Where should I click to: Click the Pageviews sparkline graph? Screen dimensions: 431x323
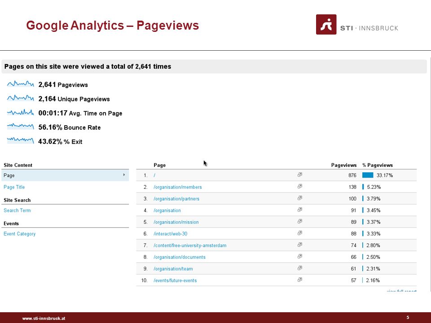(21, 84)
